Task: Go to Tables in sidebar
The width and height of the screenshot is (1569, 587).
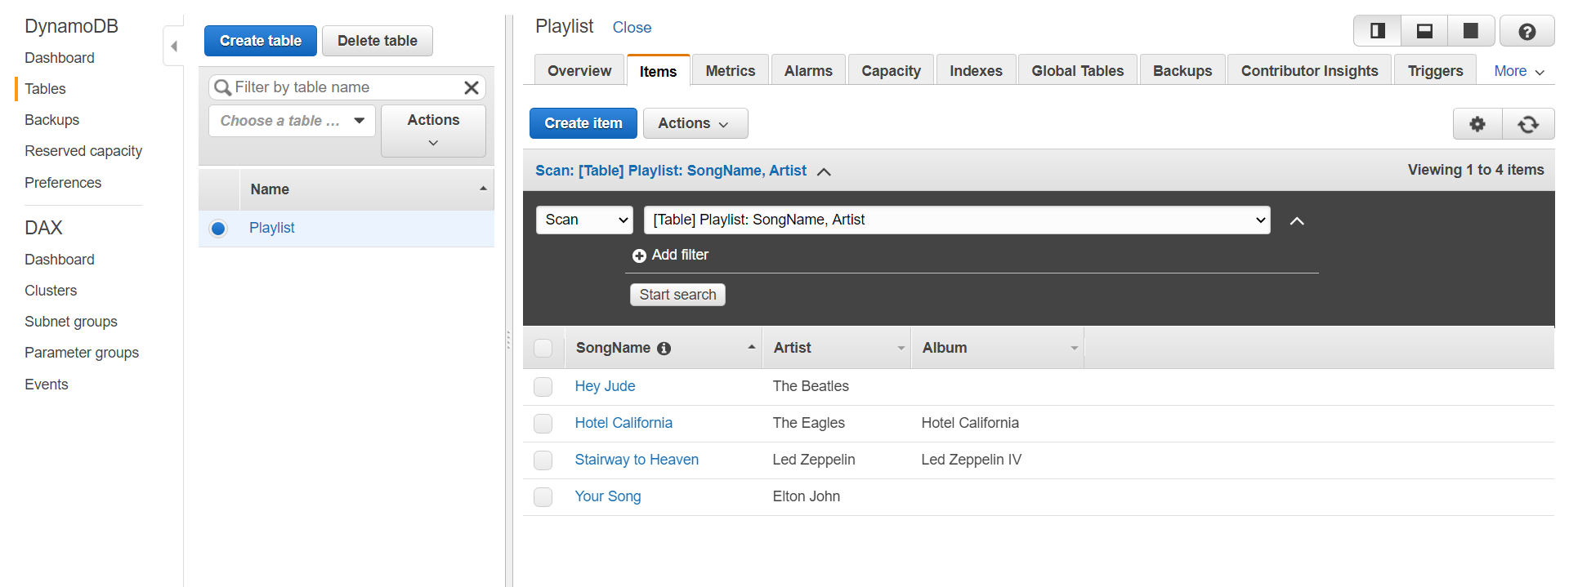Action: click(x=45, y=89)
